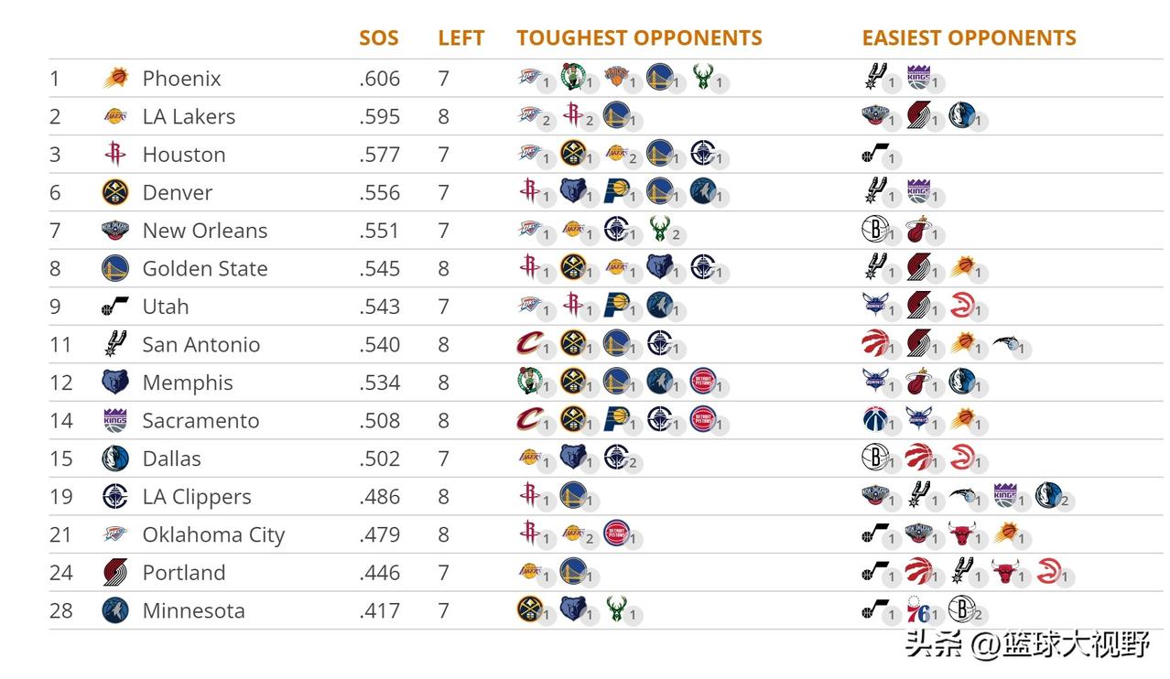Click the TOUGHEST OPPONENTS column header

click(x=639, y=38)
